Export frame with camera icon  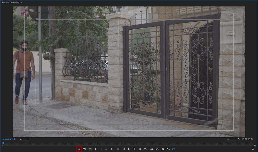pyautogui.click(x=163, y=149)
